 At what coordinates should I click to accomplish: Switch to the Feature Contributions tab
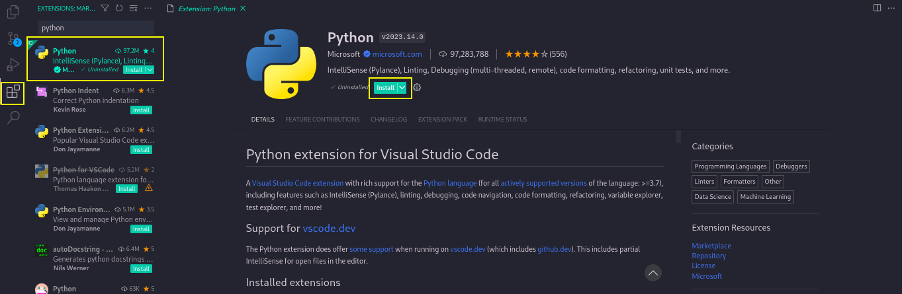pos(322,120)
